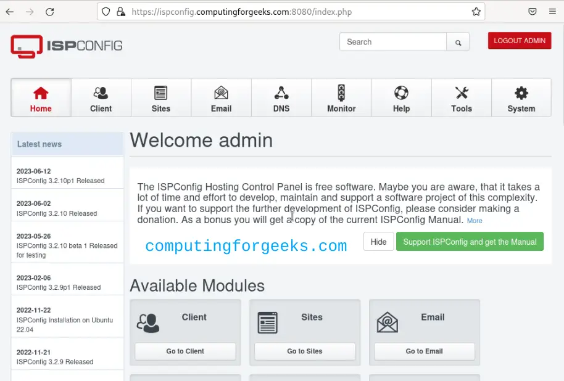Click the Client module card icon
The height and width of the screenshot is (381, 564).
(x=148, y=323)
